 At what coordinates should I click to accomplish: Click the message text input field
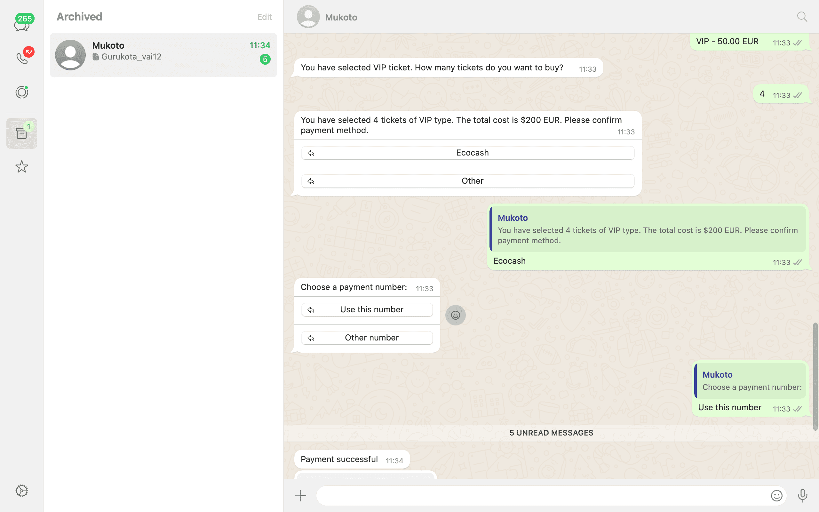tap(542, 496)
